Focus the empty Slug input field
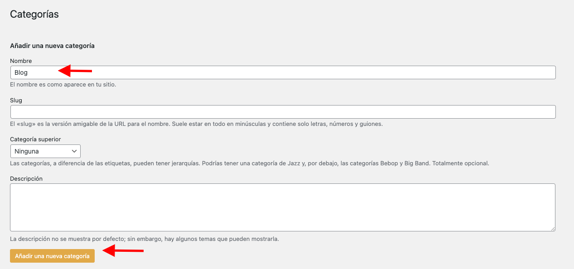The image size is (574, 269). [283, 112]
